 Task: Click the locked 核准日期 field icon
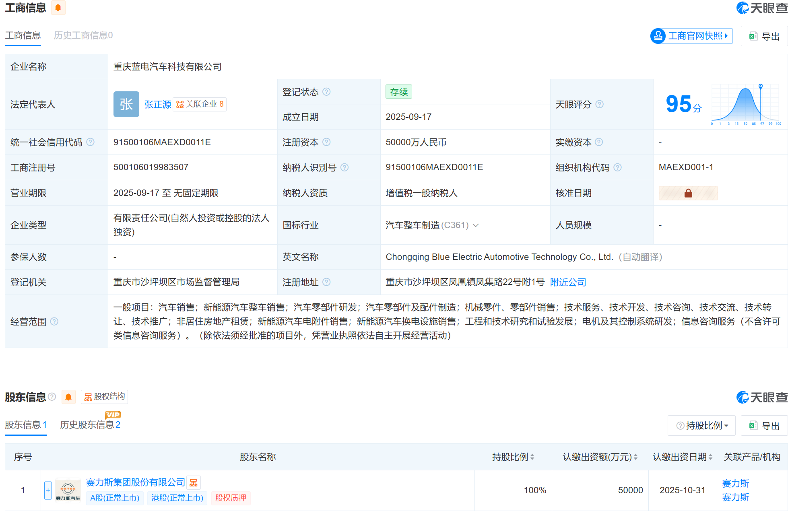coord(688,193)
